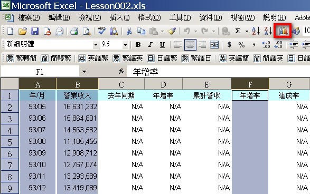The height and width of the screenshot is (194, 310).
Task: Print the worksheet using printer icon
Action: [x=74, y=31]
